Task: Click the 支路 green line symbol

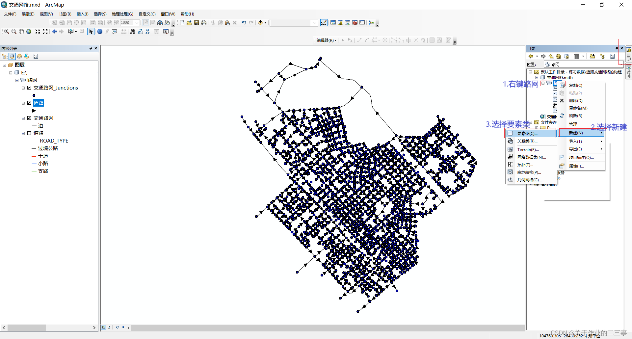Action: point(34,171)
